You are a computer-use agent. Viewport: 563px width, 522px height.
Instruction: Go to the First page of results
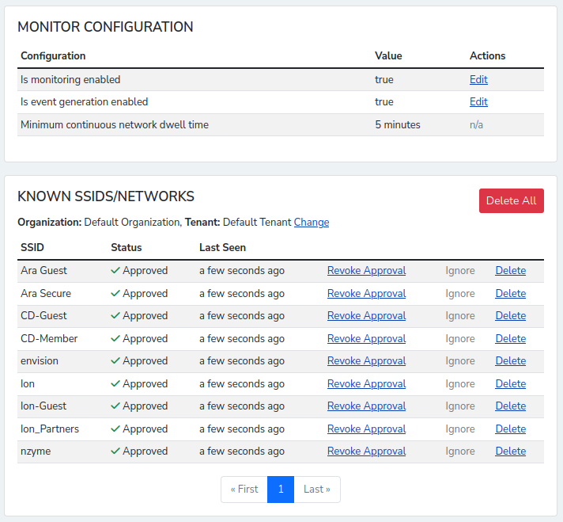click(x=244, y=490)
